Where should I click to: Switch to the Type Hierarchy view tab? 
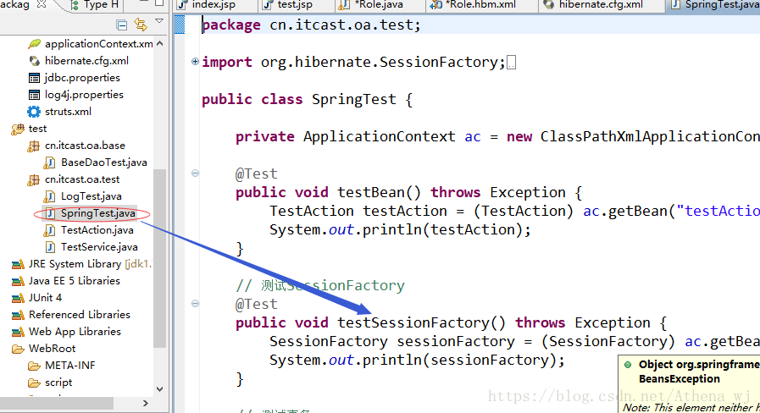click(x=95, y=5)
